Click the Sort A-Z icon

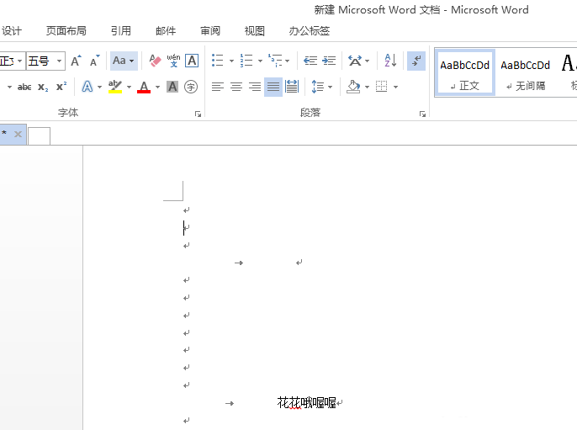pos(390,61)
